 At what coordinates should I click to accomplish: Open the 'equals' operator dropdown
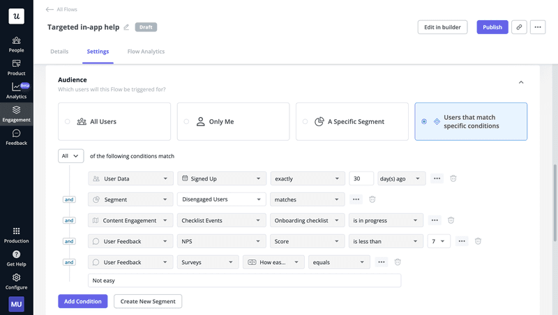pyautogui.click(x=339, y=262)
